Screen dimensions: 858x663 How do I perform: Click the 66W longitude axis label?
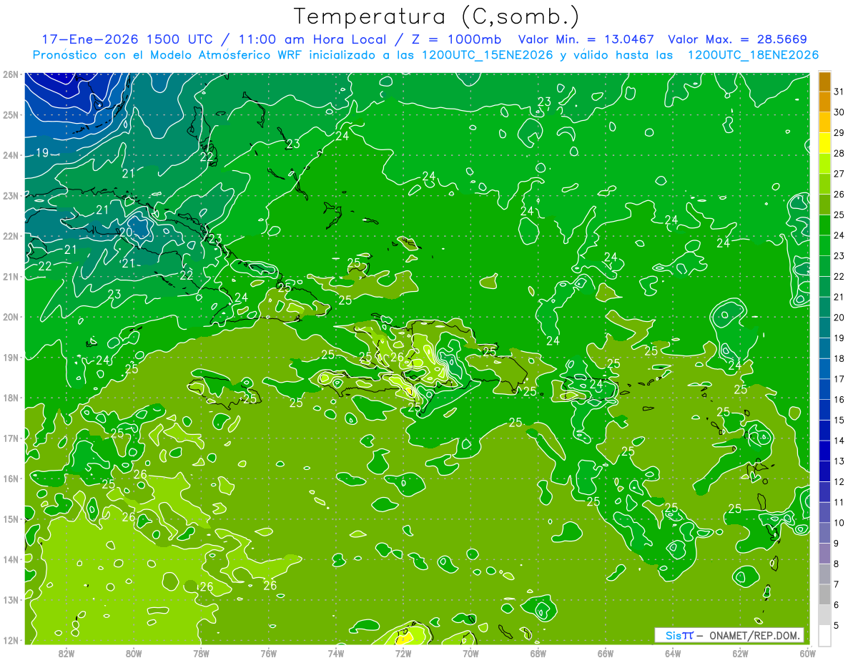point(606,653)
